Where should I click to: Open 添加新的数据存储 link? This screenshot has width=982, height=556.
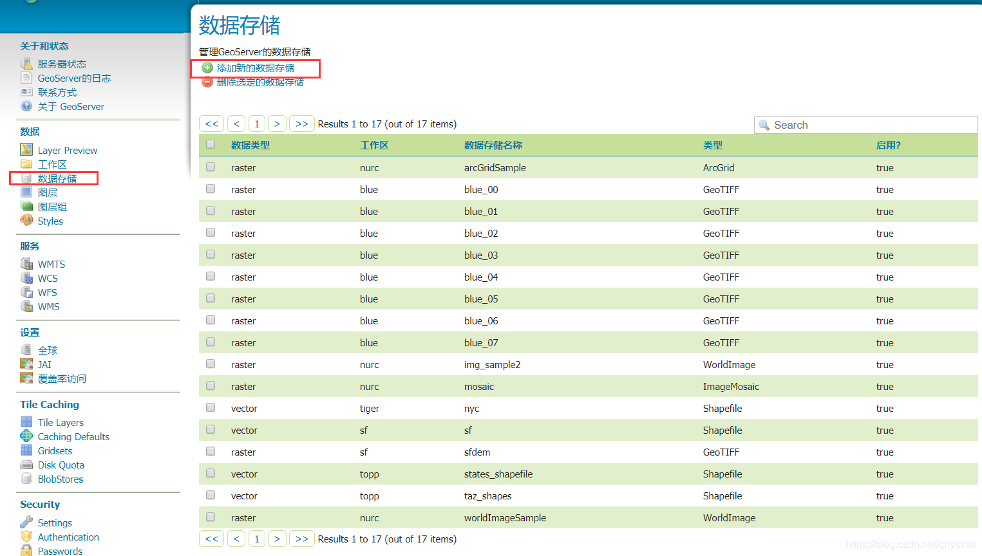click(x=256, y=68)
